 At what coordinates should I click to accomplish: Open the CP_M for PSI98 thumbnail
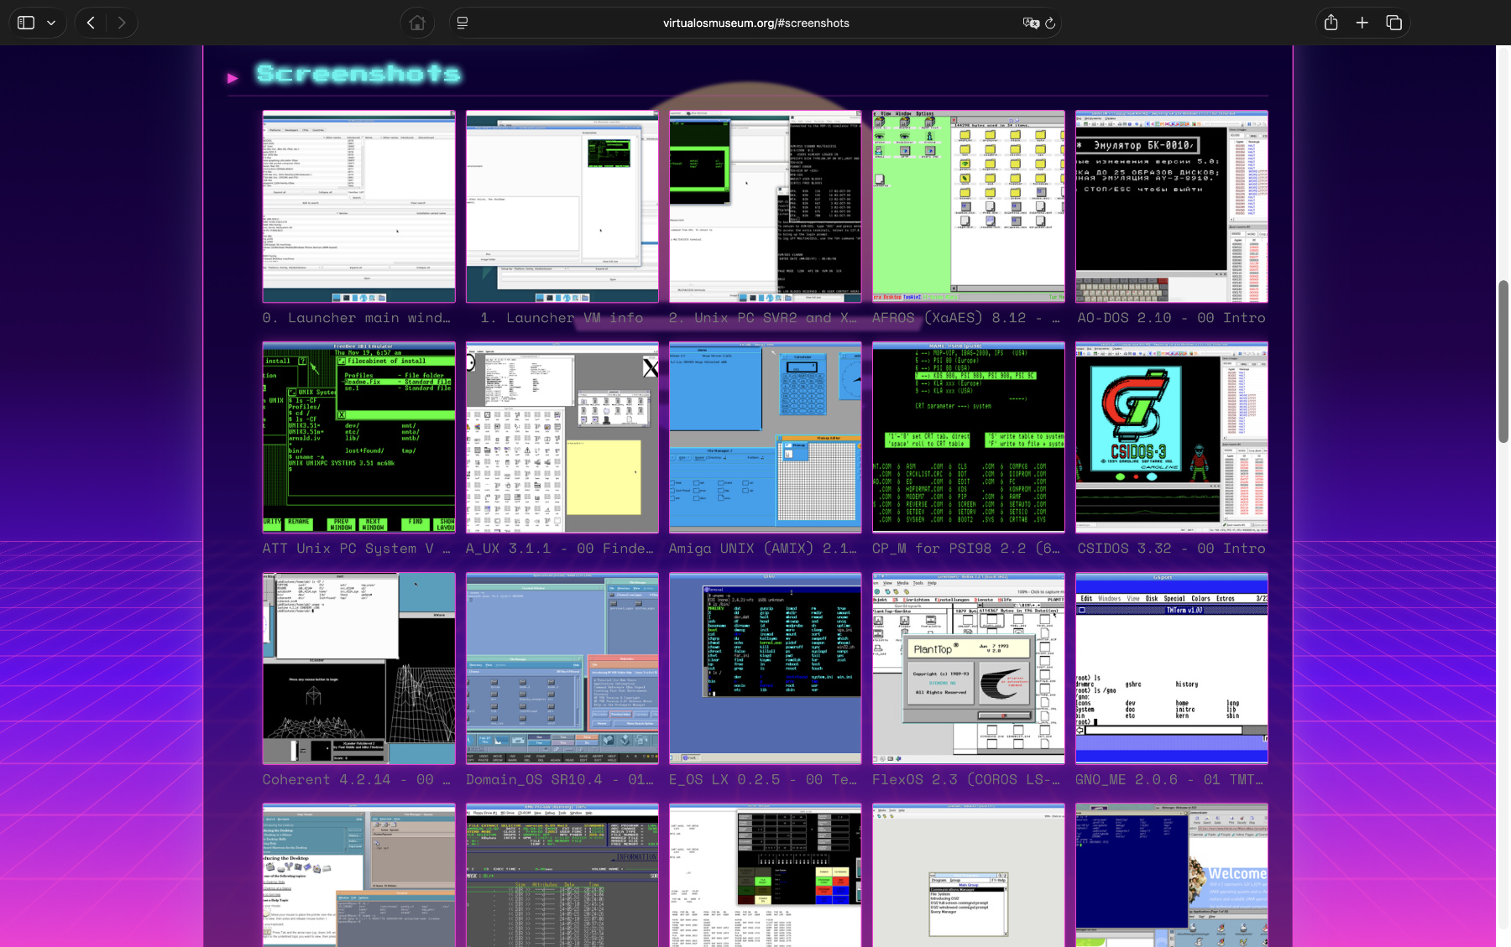pos(969,437)
